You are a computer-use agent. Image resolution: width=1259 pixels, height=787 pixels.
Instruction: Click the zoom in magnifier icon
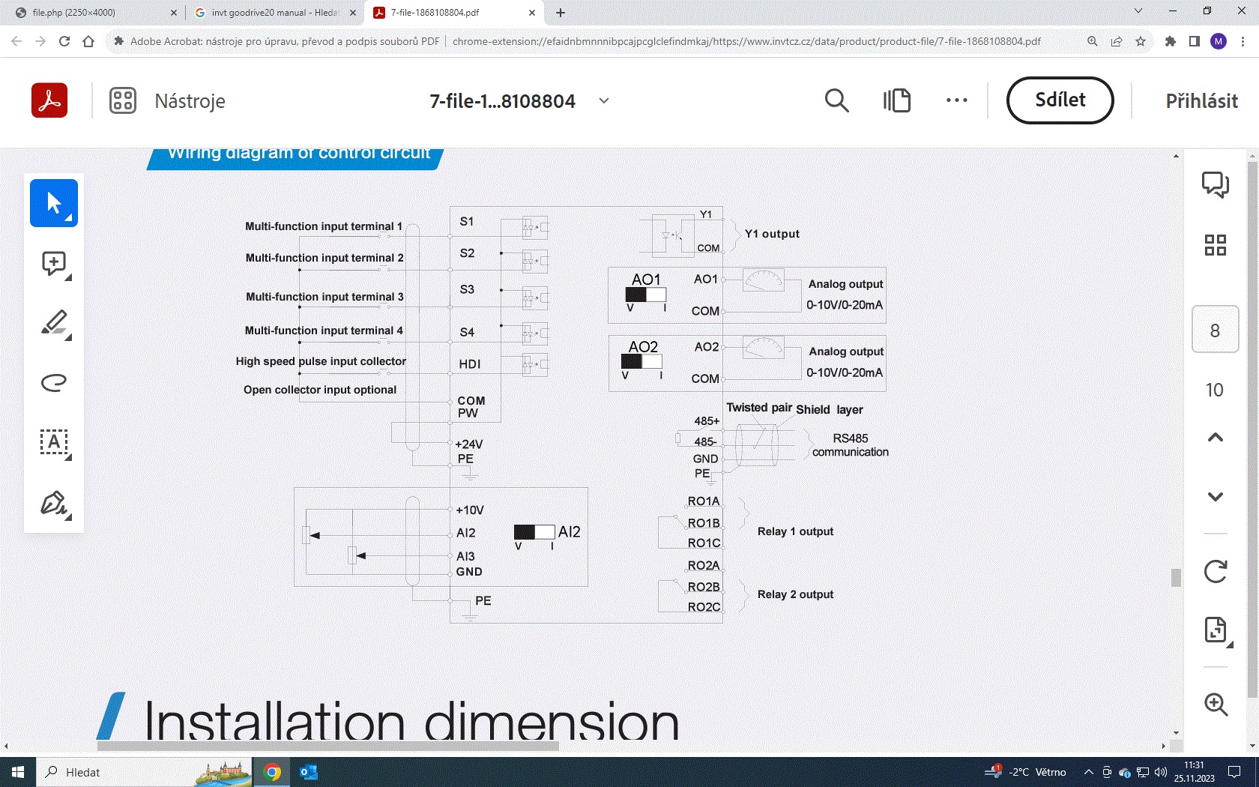click(1215, 705)
